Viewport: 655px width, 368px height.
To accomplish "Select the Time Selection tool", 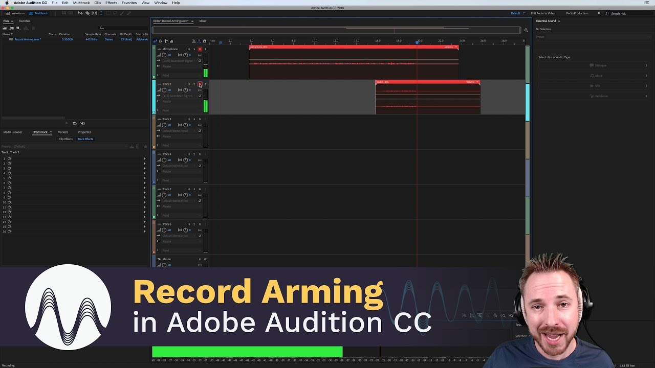I will pyautogui.click(x=101, y=13).
